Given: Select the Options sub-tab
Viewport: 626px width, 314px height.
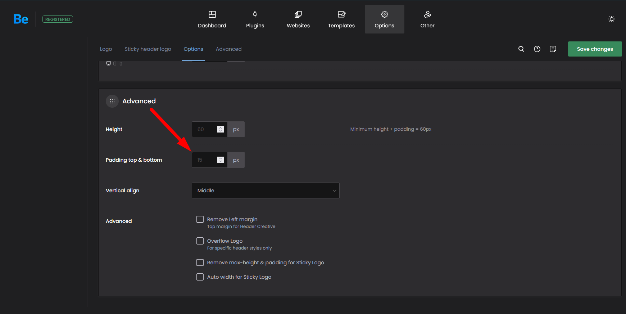Looking at the screenshot, I should pyautogui.click(x=194, y=49).
